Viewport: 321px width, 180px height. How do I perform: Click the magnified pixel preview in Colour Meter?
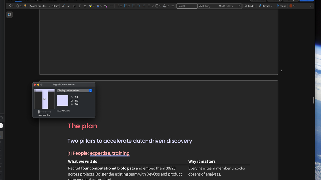[44, 99]
